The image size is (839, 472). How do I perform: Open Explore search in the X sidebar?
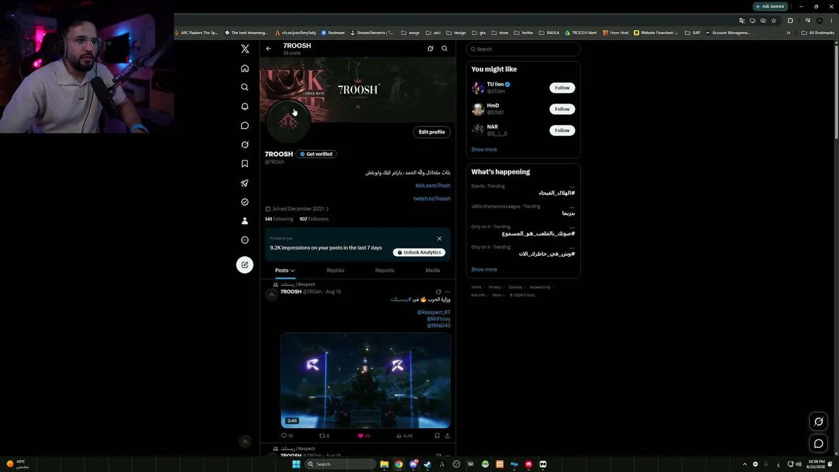pyautogui.click(x=244, y=87)
